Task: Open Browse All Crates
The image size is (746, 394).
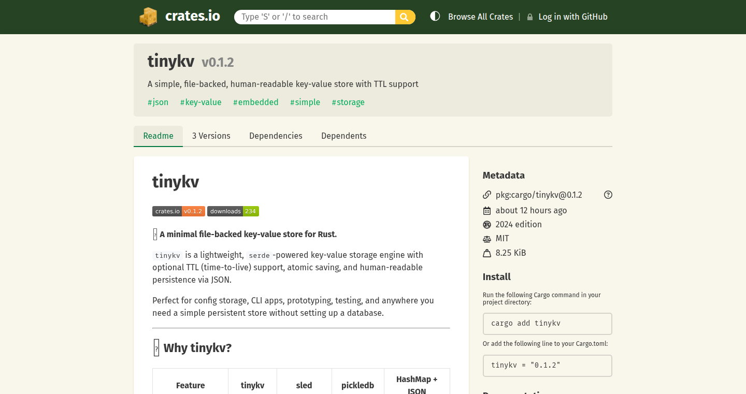Action: (481, 17)
